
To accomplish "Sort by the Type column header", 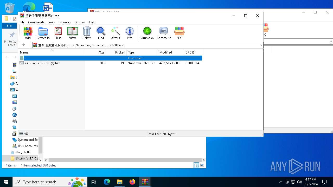I will click(x=142, y=52).
